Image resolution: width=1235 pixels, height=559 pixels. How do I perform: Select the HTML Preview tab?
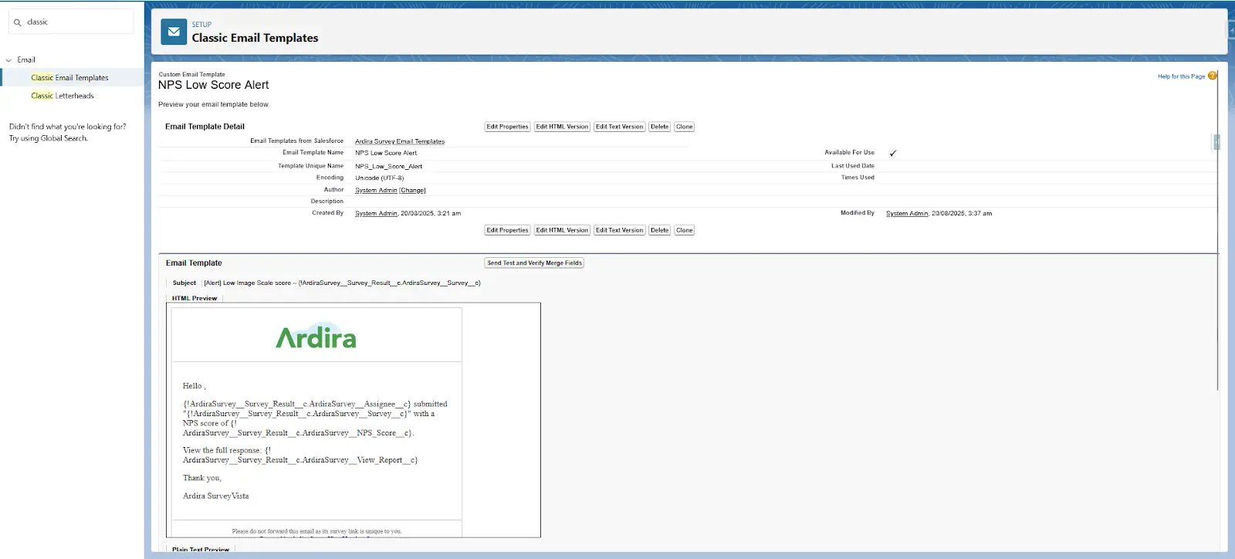(195, 298)
